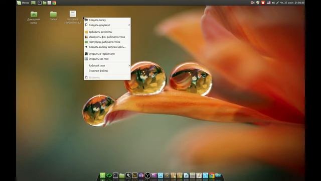Launch the magnifier search dock icon
This screenshot has width=321, height=181.
click(x=128, y=175)
